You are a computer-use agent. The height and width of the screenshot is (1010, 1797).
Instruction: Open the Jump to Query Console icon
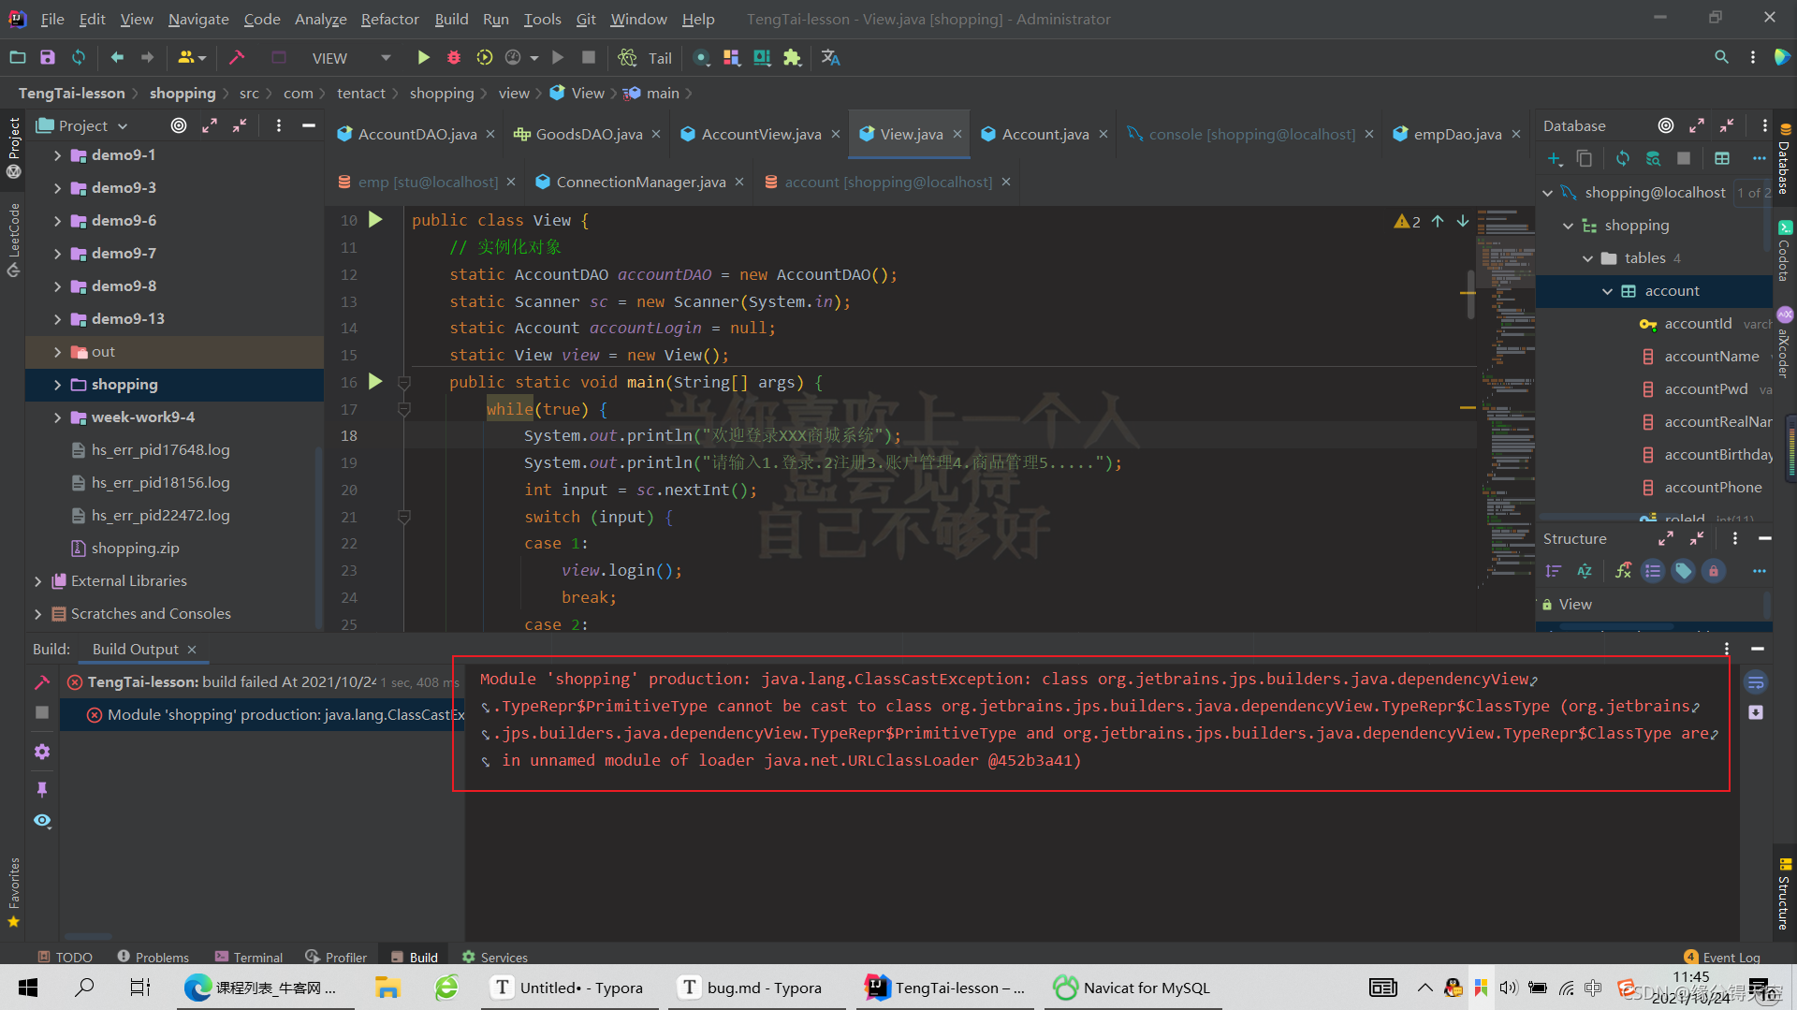coord(1653,158)
